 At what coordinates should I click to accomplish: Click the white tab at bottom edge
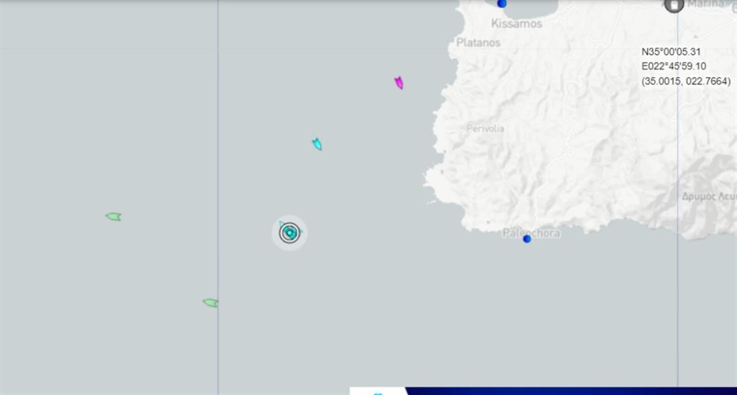pos(378,391)
